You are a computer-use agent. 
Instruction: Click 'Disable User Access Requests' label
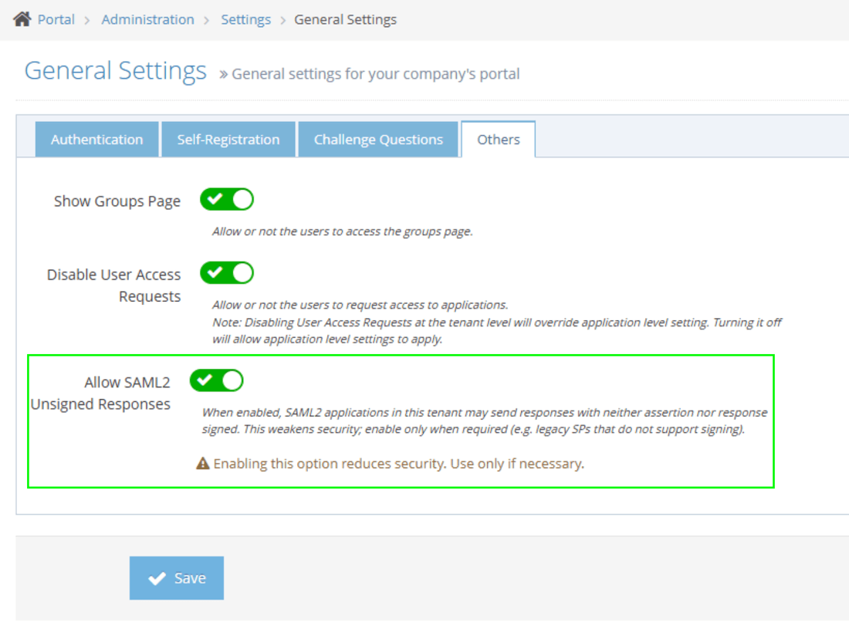(x=113, y=286)
